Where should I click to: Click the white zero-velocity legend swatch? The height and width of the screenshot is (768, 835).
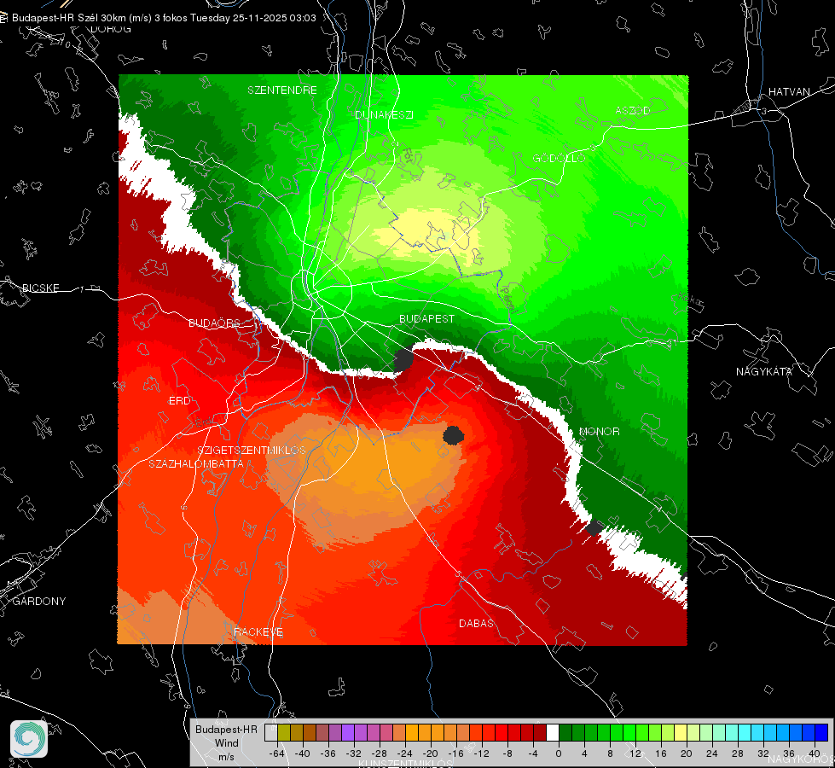click(553, 733)
